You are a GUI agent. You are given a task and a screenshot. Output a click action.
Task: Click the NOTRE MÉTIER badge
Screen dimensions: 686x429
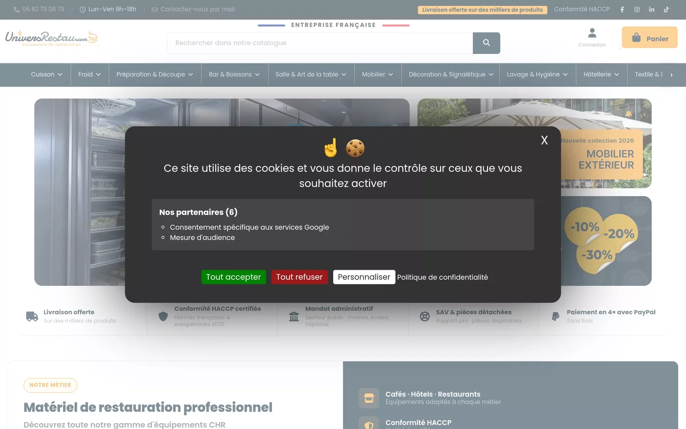click(x=50, y=385)
